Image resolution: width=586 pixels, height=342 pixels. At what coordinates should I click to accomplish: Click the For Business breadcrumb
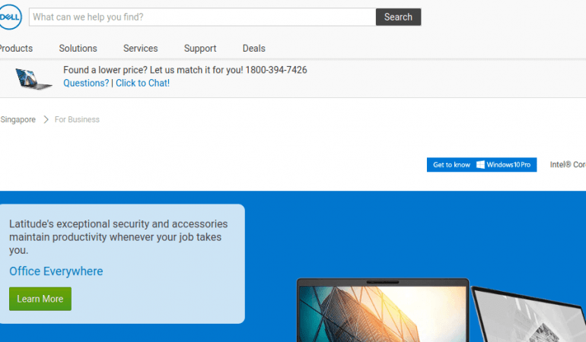77,119
